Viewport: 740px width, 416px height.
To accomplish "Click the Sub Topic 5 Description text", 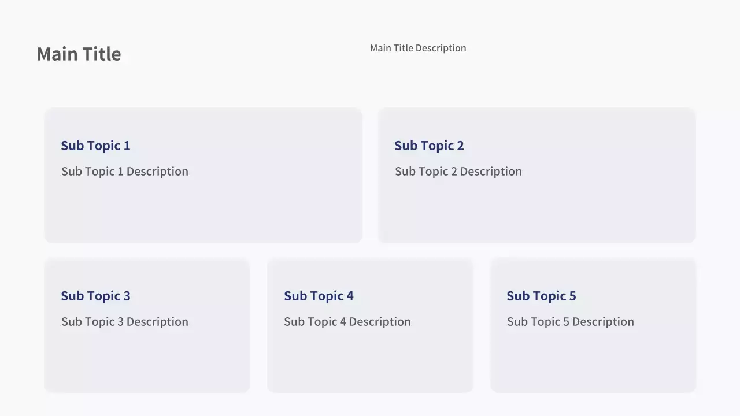I will (x=570, y=322).
